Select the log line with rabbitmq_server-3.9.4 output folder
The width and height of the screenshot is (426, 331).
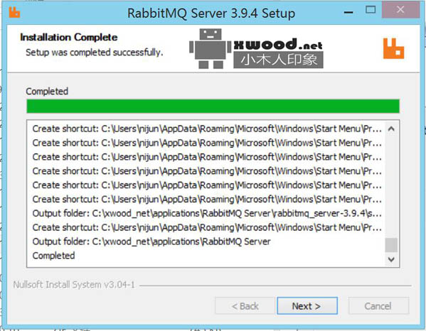(x=207, y=214)
